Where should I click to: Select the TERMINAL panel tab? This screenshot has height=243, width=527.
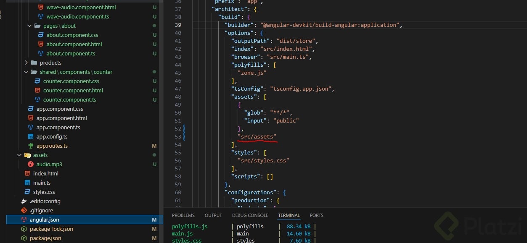pos(289,215)
